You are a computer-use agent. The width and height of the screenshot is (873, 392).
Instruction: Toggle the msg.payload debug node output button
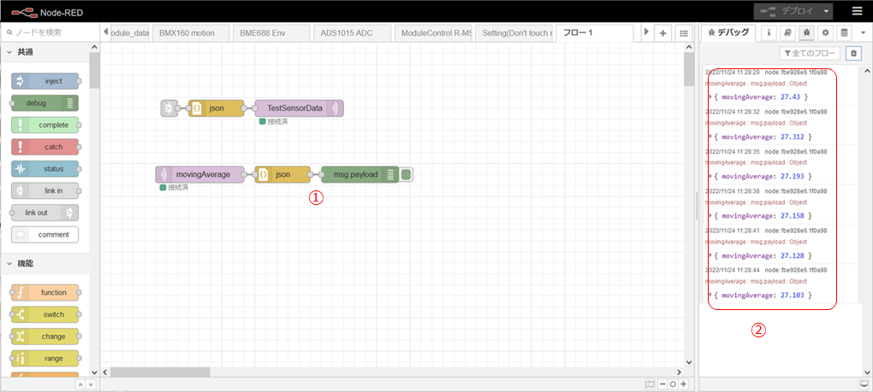click(x=407, y=174)
